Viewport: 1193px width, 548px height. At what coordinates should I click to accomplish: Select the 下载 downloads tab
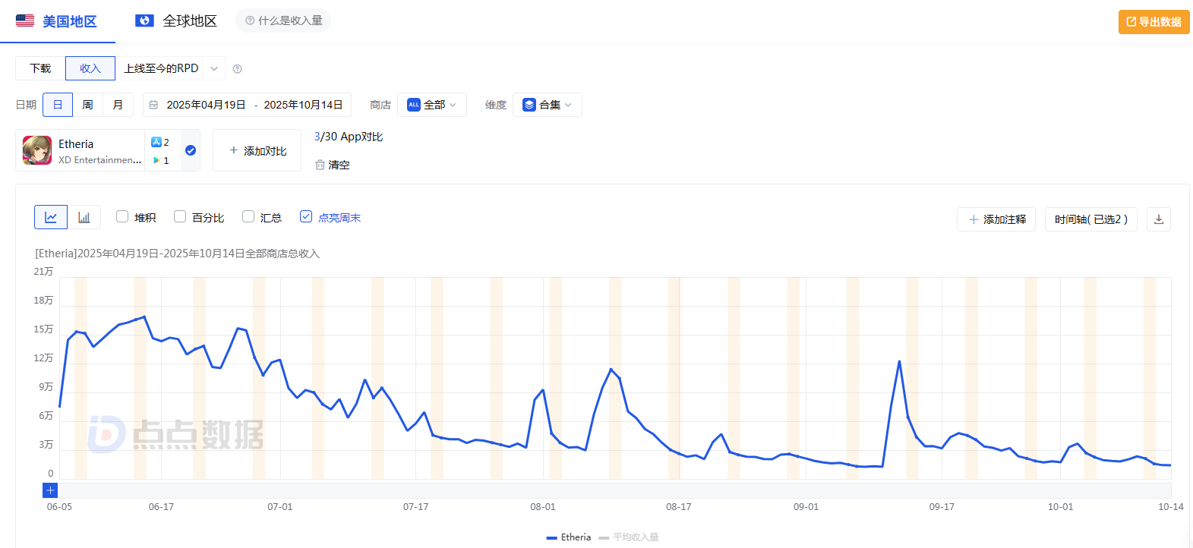[x=40, y=68]
